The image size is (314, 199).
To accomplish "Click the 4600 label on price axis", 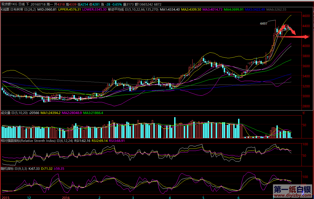I will coord(306,16).
